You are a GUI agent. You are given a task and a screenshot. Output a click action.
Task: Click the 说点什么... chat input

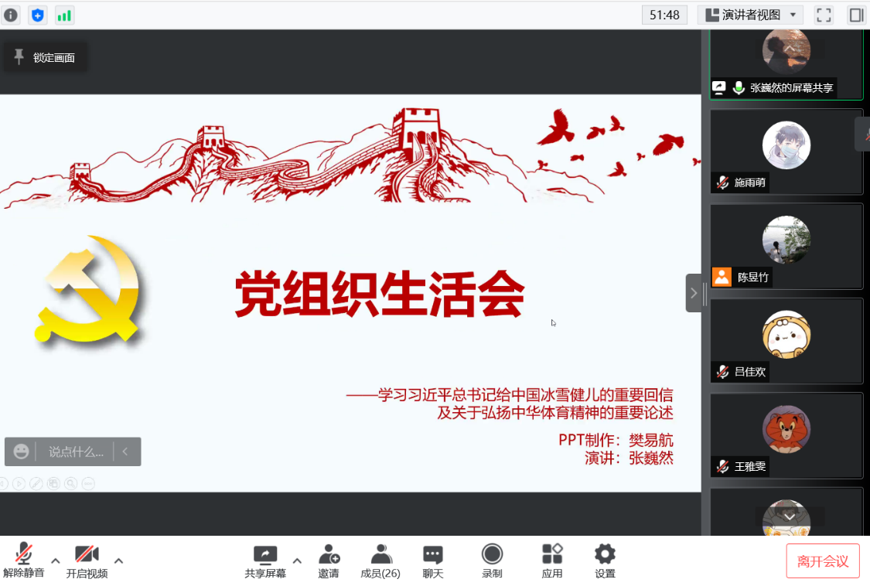coord(76,451)
